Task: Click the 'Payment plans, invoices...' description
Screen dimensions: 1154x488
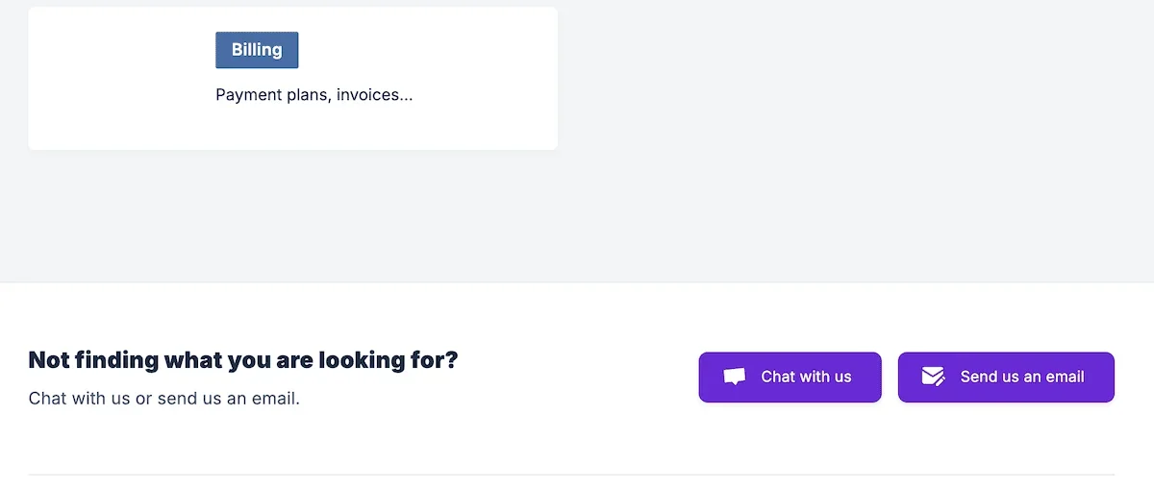Action: point(314,95)
